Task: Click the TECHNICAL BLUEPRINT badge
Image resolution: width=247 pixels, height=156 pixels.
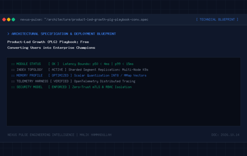Action: pyautogui.click(x=217, y=19)
